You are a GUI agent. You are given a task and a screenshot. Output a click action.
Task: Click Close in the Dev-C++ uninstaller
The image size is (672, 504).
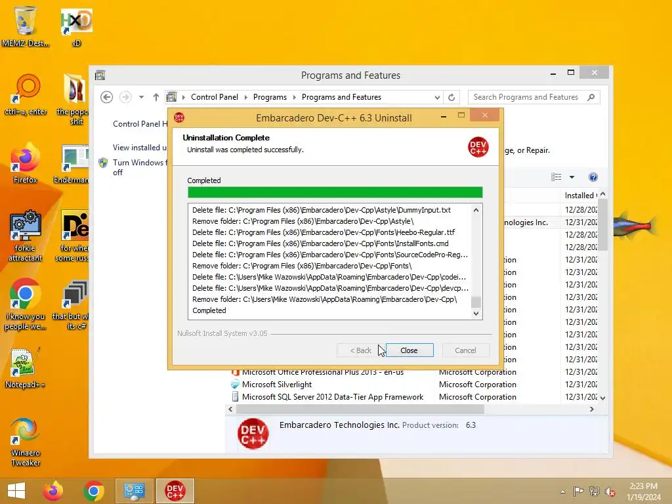tap(409, 350)
